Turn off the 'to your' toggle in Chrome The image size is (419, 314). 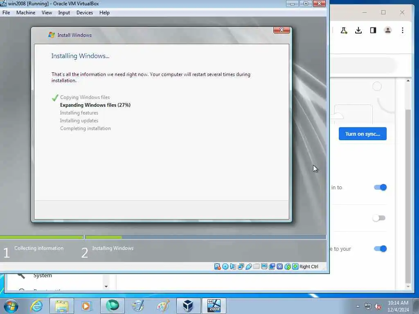click(x=380, y=249)
